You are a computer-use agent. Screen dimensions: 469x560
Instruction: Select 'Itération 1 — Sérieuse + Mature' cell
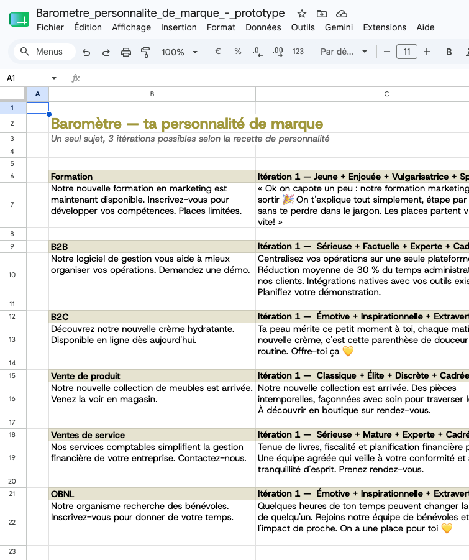pos(362,435)
